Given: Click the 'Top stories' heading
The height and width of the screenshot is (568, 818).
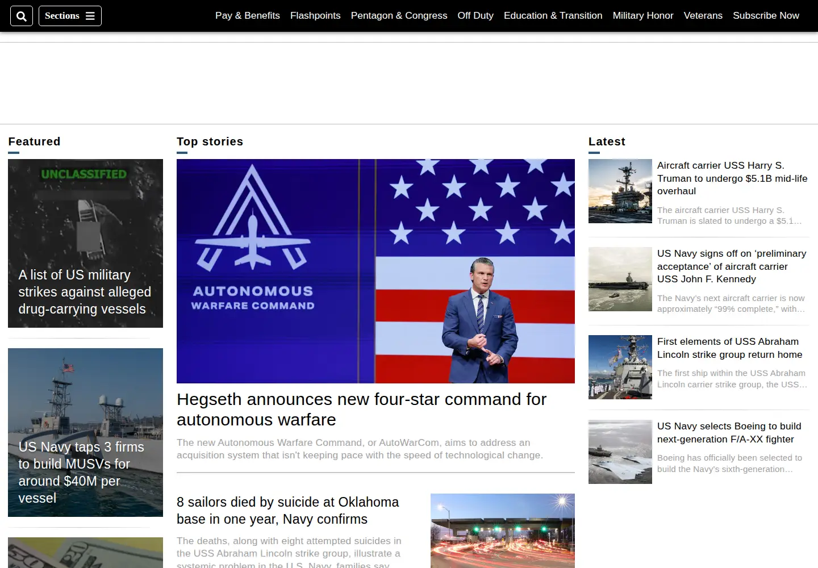Looking at the screenshot, I should (210, 141).
